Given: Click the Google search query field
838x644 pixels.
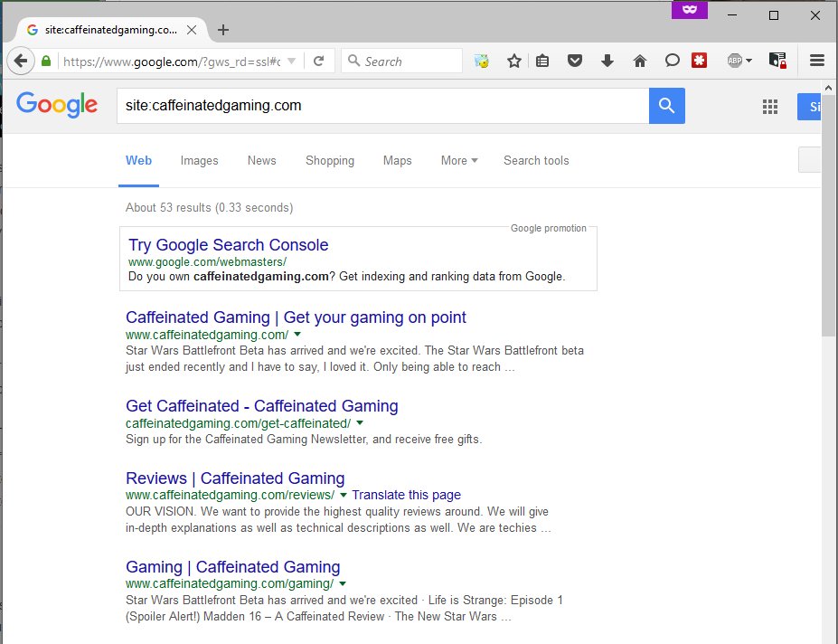Looking at the screenshot, I should point(382,106).
